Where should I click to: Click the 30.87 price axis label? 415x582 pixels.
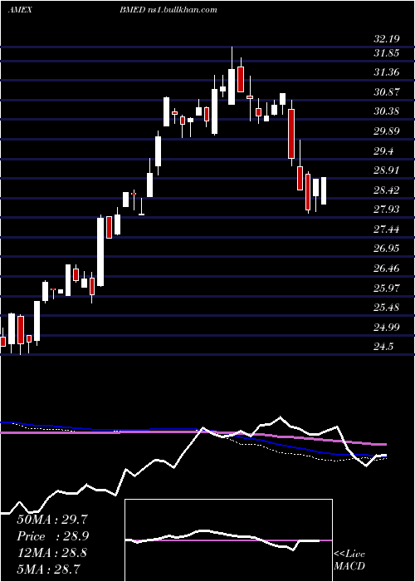tap(386, 92)
